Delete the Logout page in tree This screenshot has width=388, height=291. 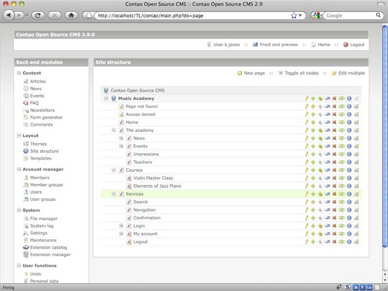334,242
